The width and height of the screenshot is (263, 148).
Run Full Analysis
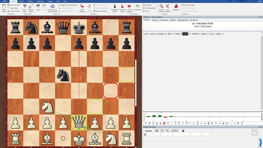(x=168, y=8)
